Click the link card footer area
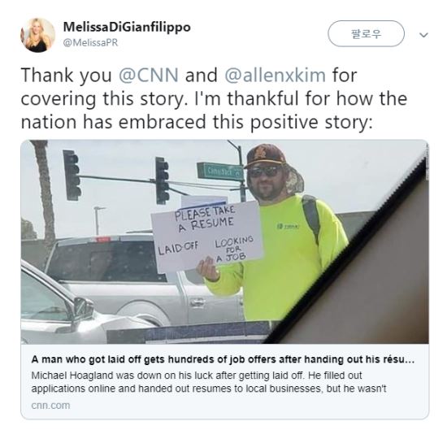The height and width of the screenshot is (430, 447). click(x=224, y=381)
